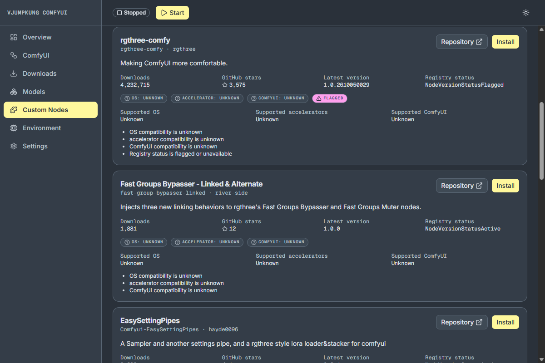Click question icon in rgthree-comfy COMFYUI badge
This screenshot has width=545, height=363.
254,98
